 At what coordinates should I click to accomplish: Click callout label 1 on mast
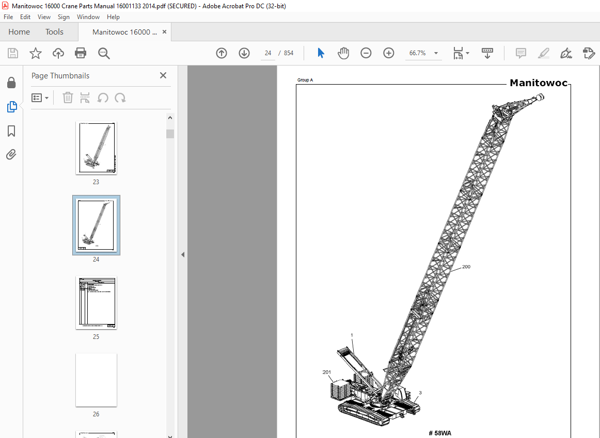pos(352,335)
